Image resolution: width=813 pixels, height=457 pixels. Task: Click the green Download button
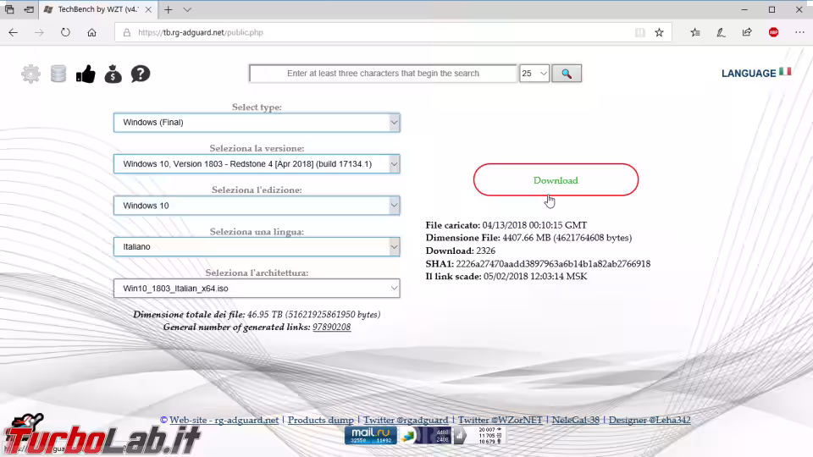click(556, 179)
